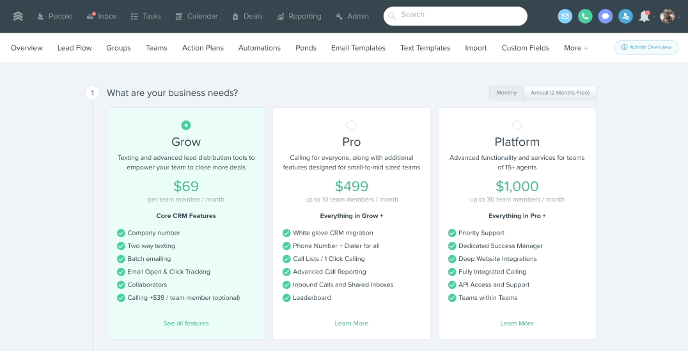The width and height of the screenshot is (688, 351).
Task: Click into the Search field
Action: pos(455,15)
